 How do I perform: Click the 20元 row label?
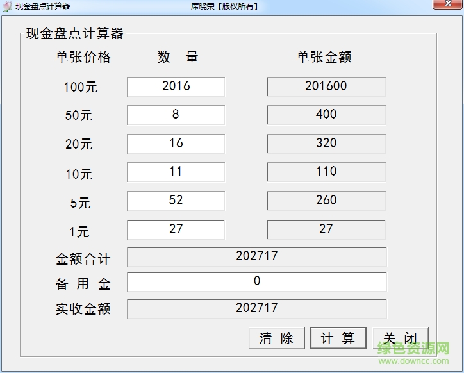coord(79,144)
